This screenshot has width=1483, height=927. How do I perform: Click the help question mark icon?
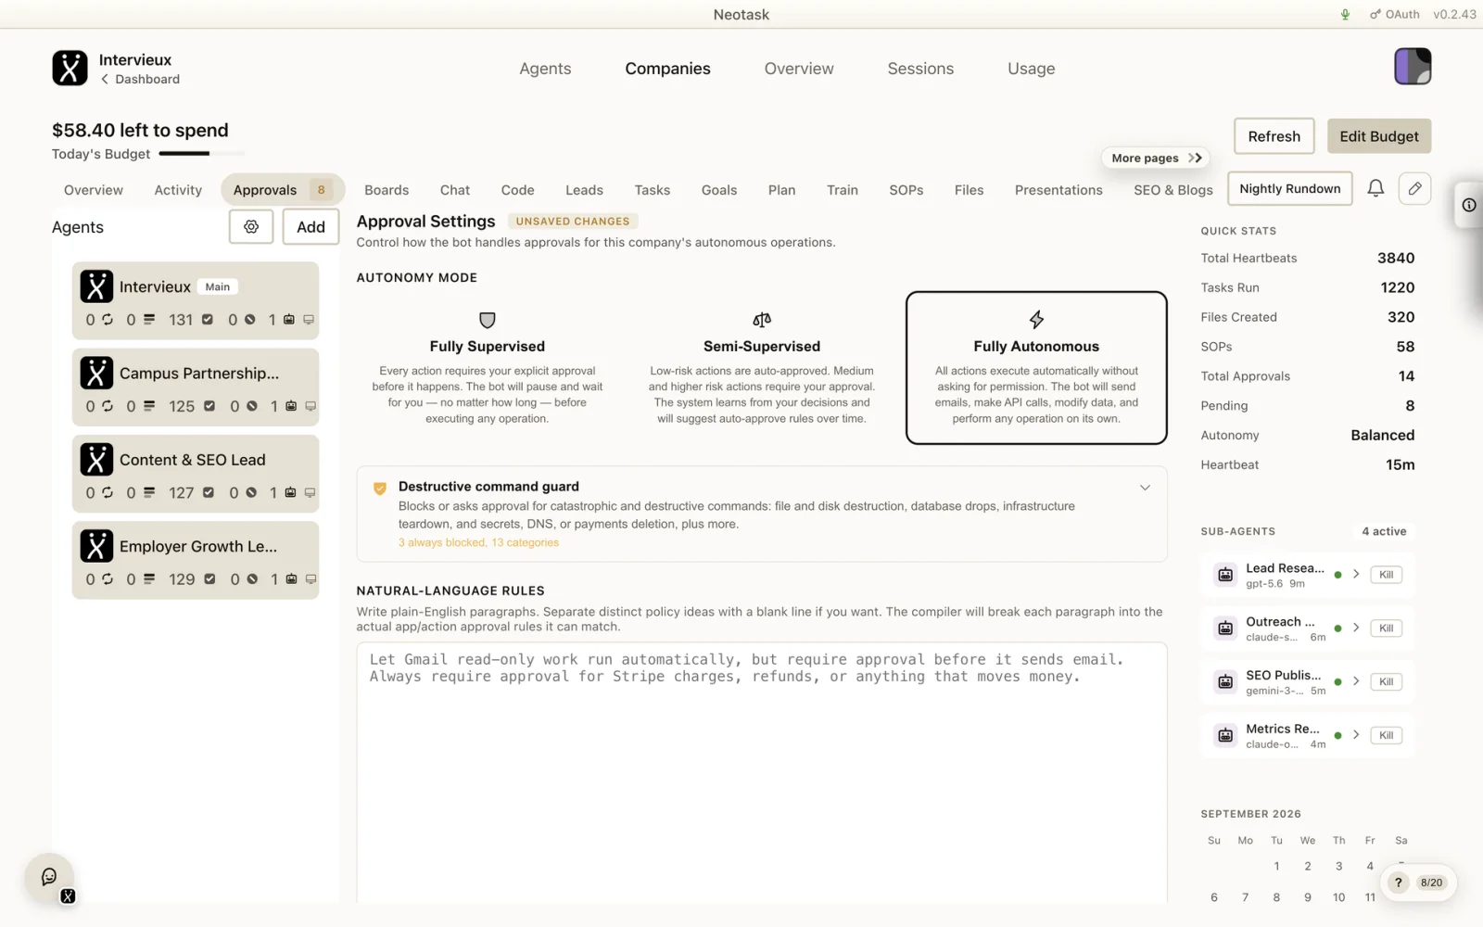pyautogui.click(x=1398, y=883)
